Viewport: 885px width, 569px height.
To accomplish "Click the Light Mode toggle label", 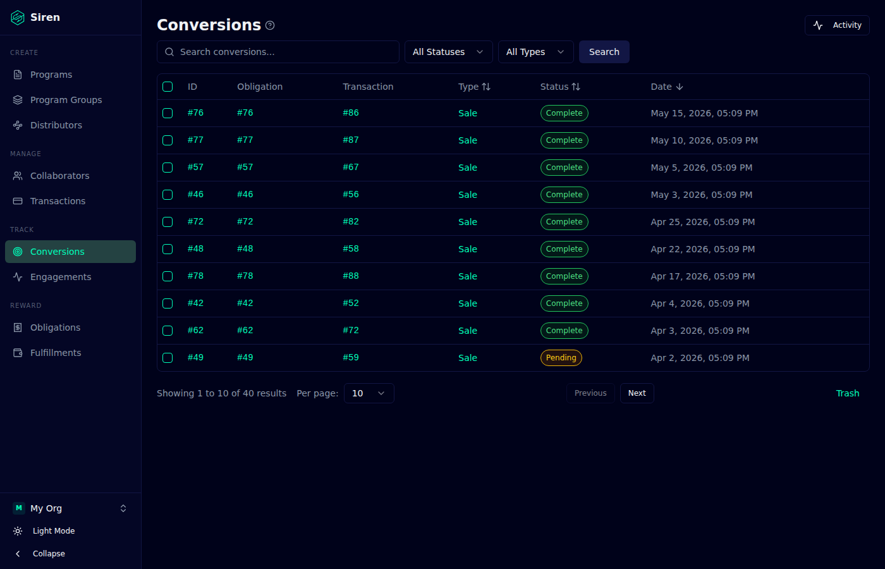I will [54, 531].
